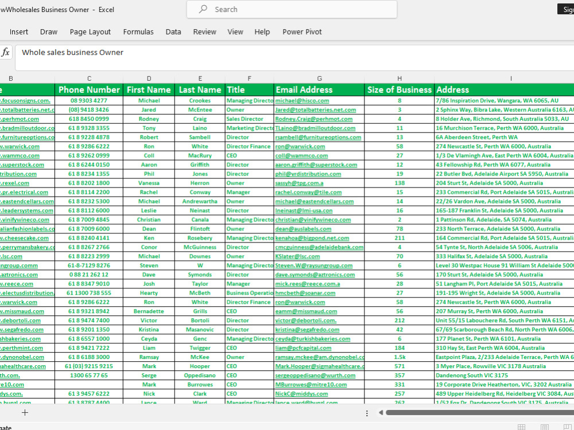Select title cell Sales Director
Image resolution: width=574 pixels, height=430 pixels.
coord(249,119)
